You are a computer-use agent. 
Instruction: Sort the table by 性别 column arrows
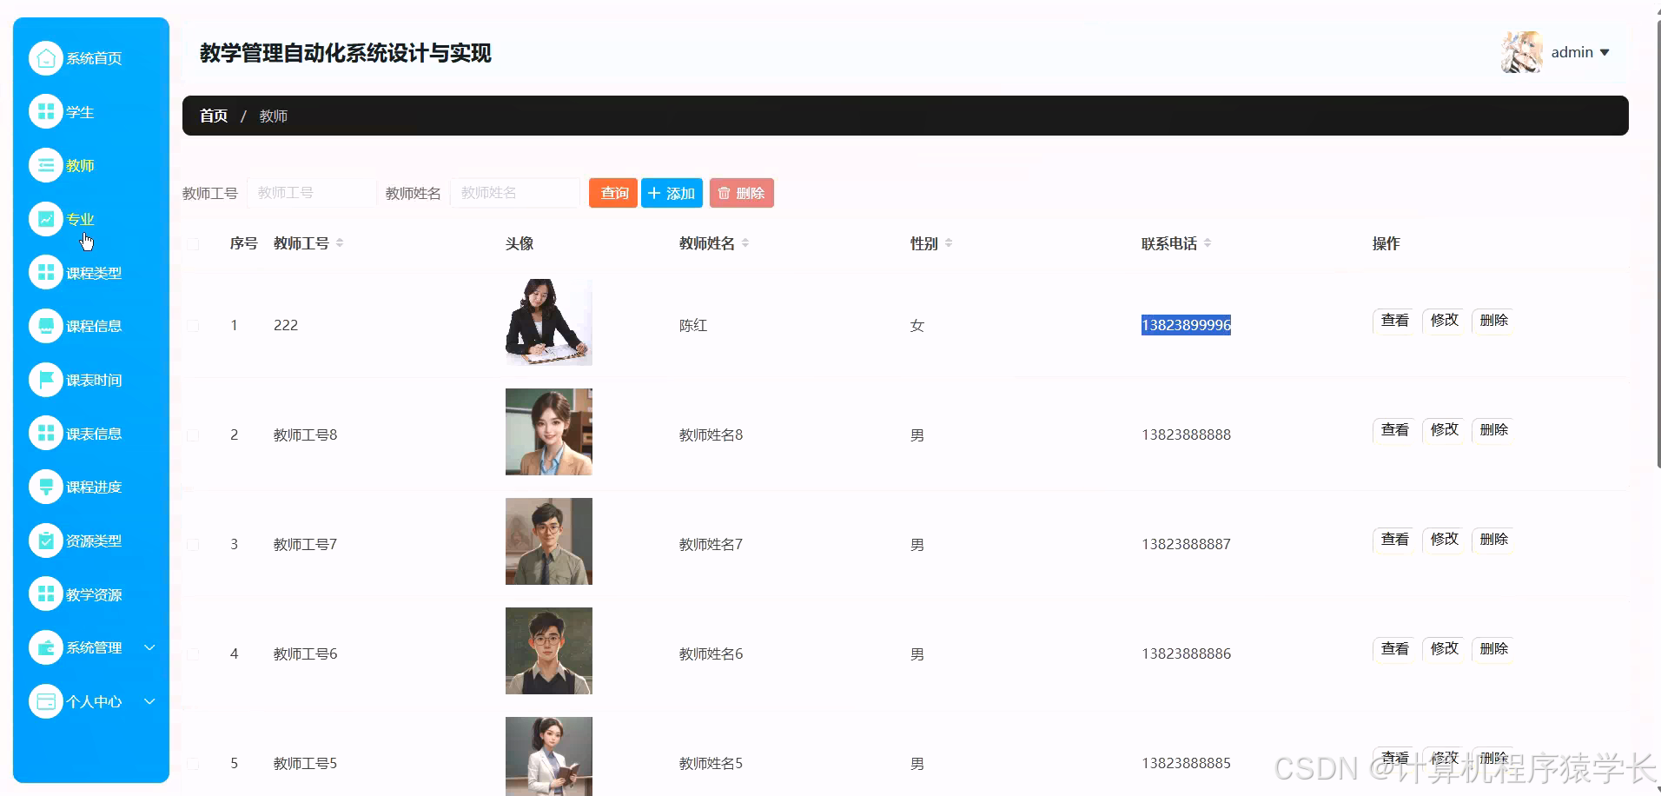tap(948, 243)
